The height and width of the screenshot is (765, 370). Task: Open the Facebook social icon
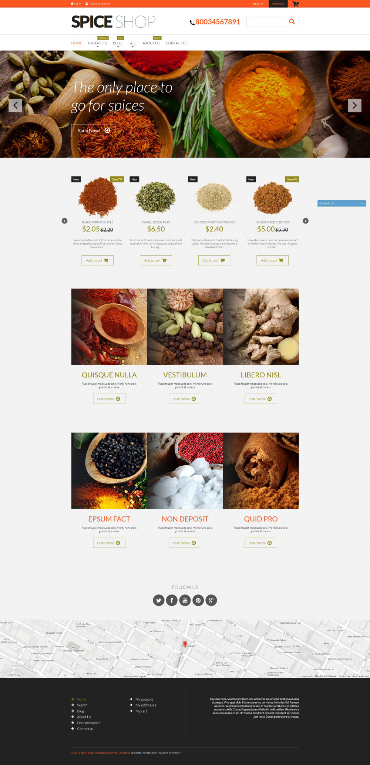(172, 600)
